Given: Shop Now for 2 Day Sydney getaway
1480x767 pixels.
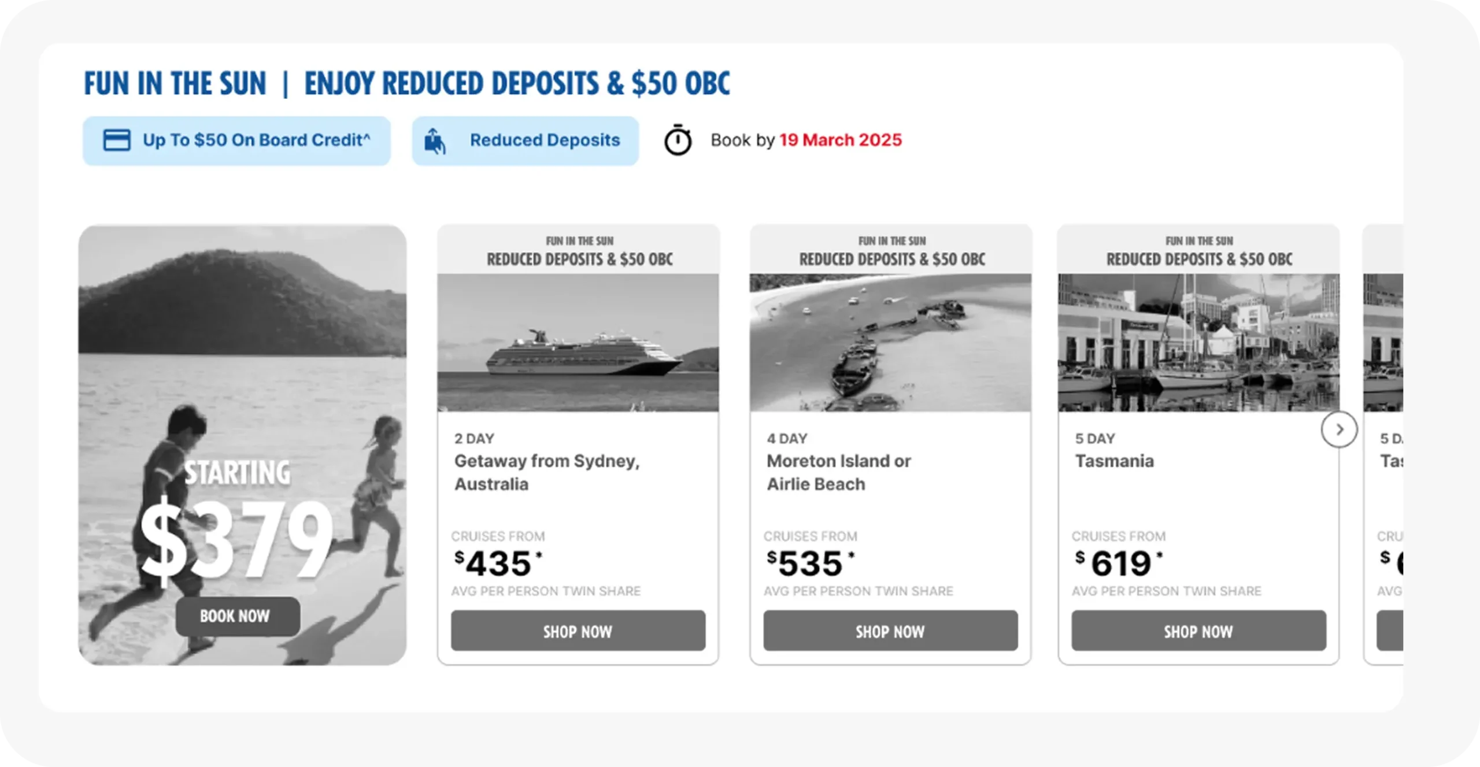Looking at the screenshot, I should point(578,631).
